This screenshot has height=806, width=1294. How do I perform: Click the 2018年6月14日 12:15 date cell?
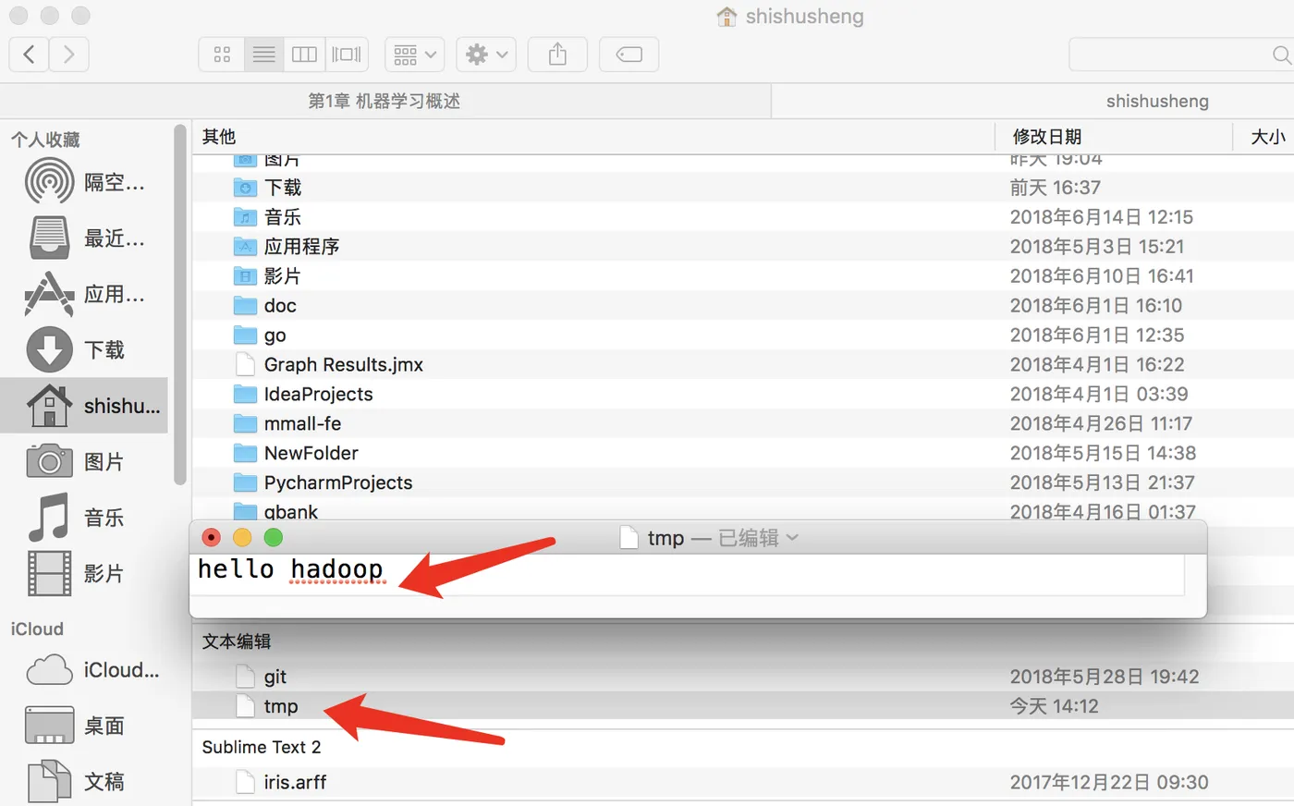pos(1102,217)
